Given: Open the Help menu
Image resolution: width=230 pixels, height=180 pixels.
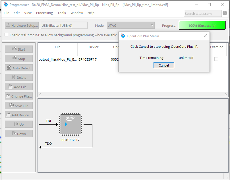Looking at the screenshot, I should tap(91, 13).
